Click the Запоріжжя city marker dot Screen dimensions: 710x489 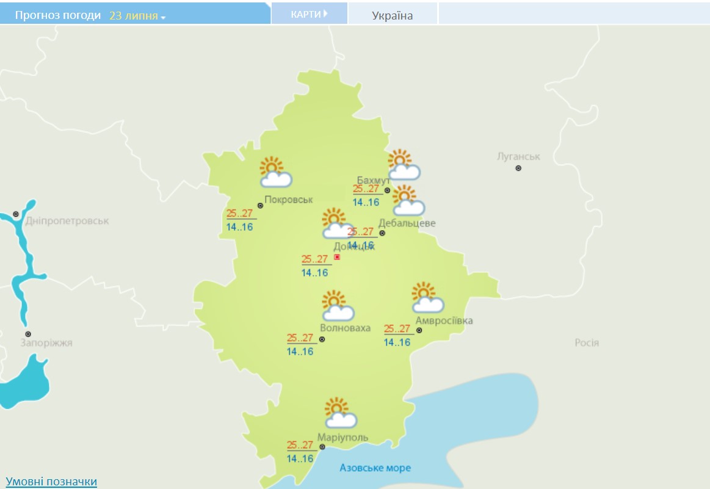(28, 334)
